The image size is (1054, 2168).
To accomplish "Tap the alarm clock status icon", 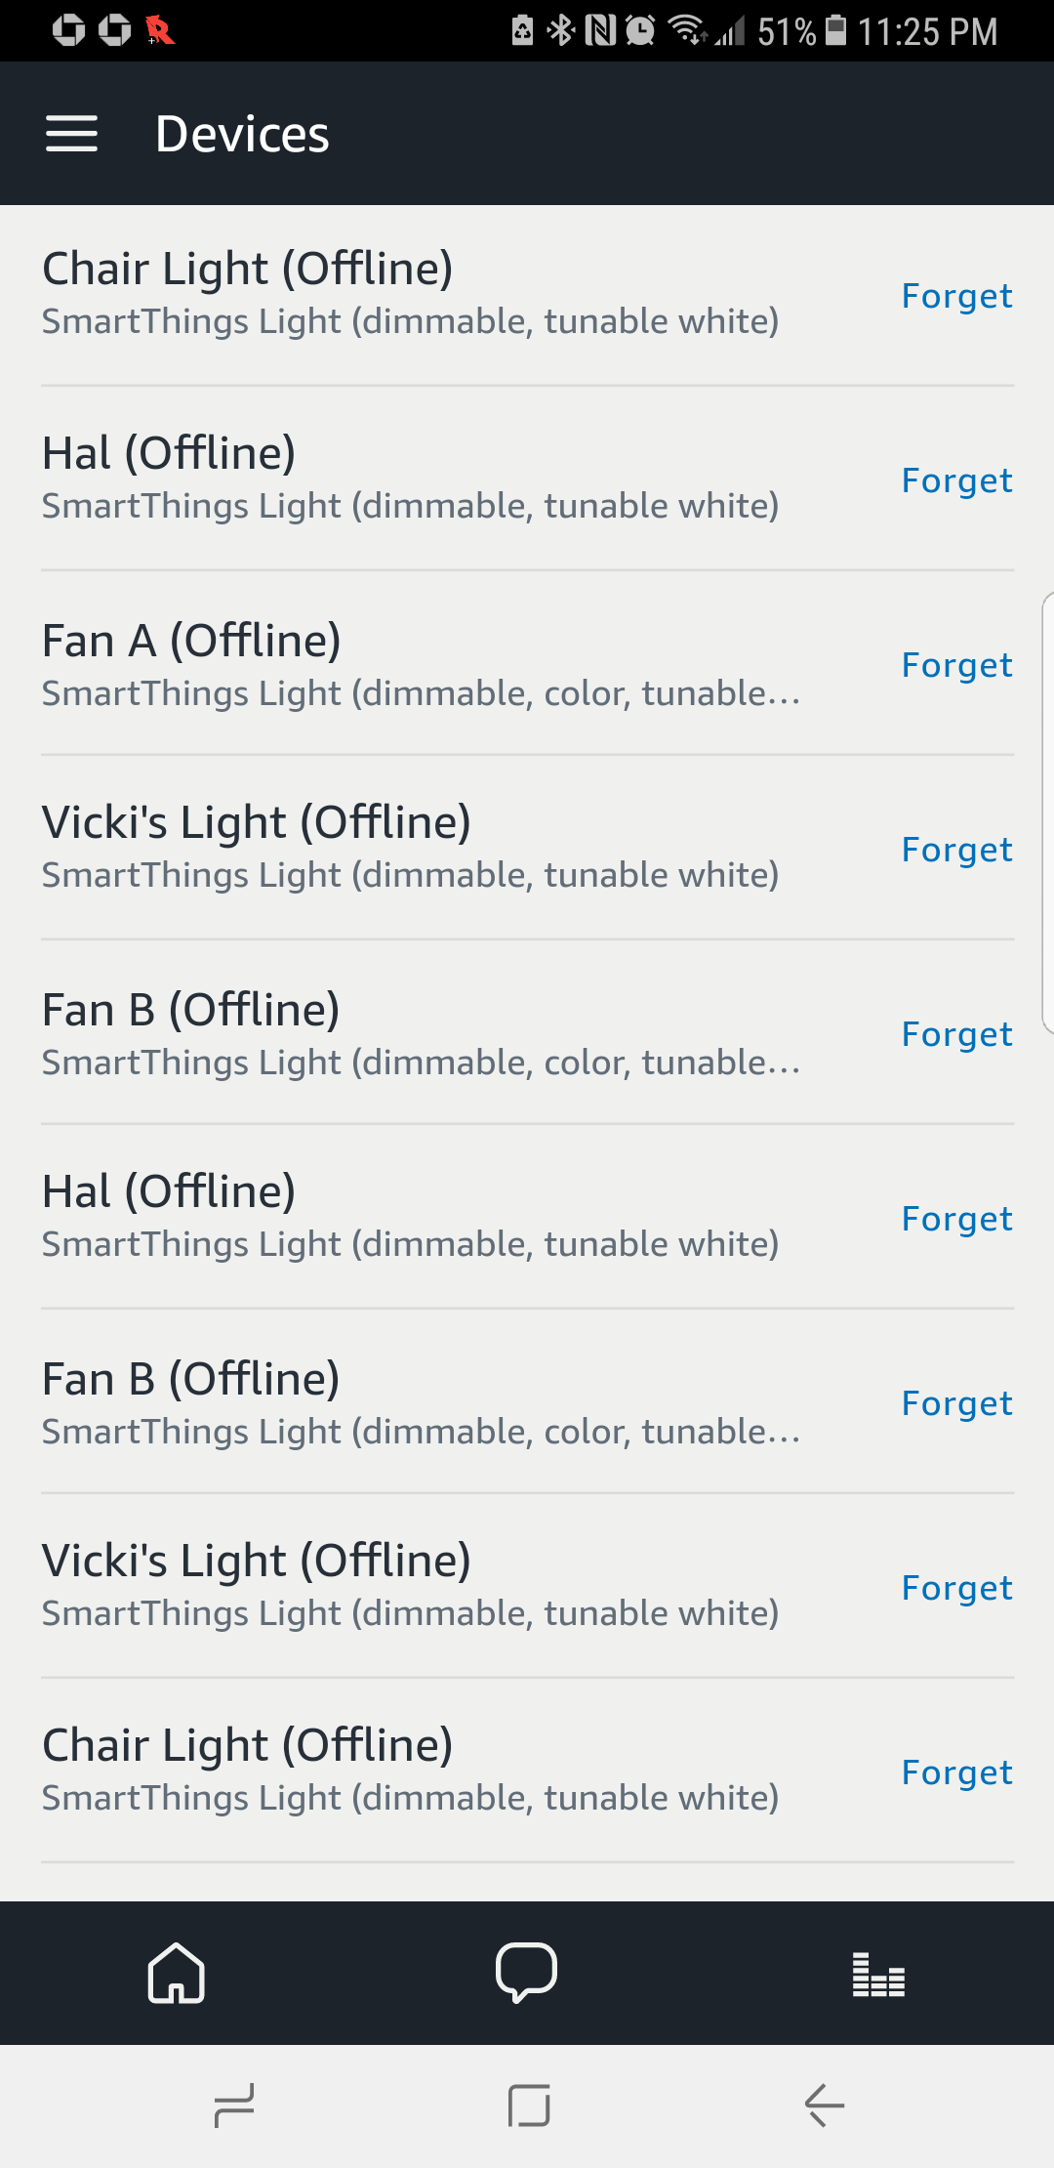I will (x=640, y=31).
